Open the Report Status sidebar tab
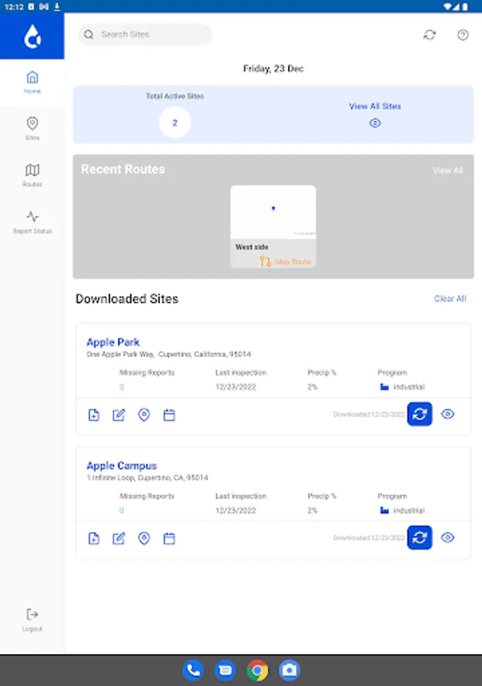The width and height of the screenshot is (482, 686). 32,222
